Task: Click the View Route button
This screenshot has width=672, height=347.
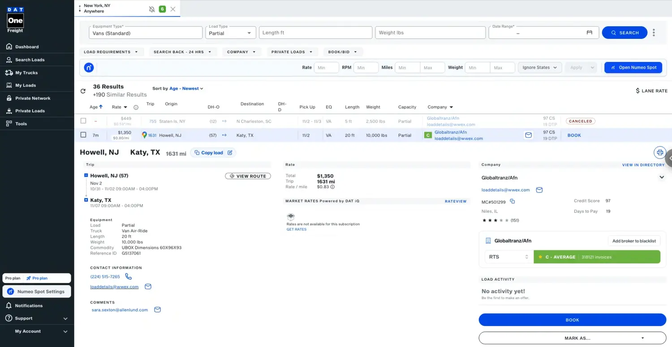Action: (x=248, y=176)
